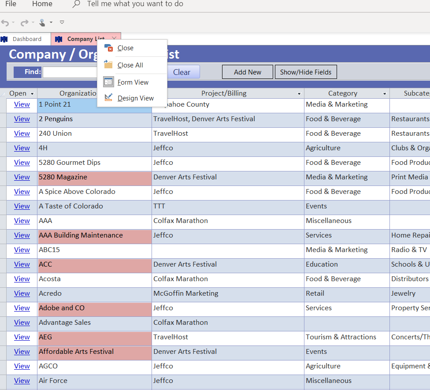Image resolution: width=430 pixels, height=390 pixels.
Task: Open the Open column filter dropdown
Action: click(x=32, y=94)
